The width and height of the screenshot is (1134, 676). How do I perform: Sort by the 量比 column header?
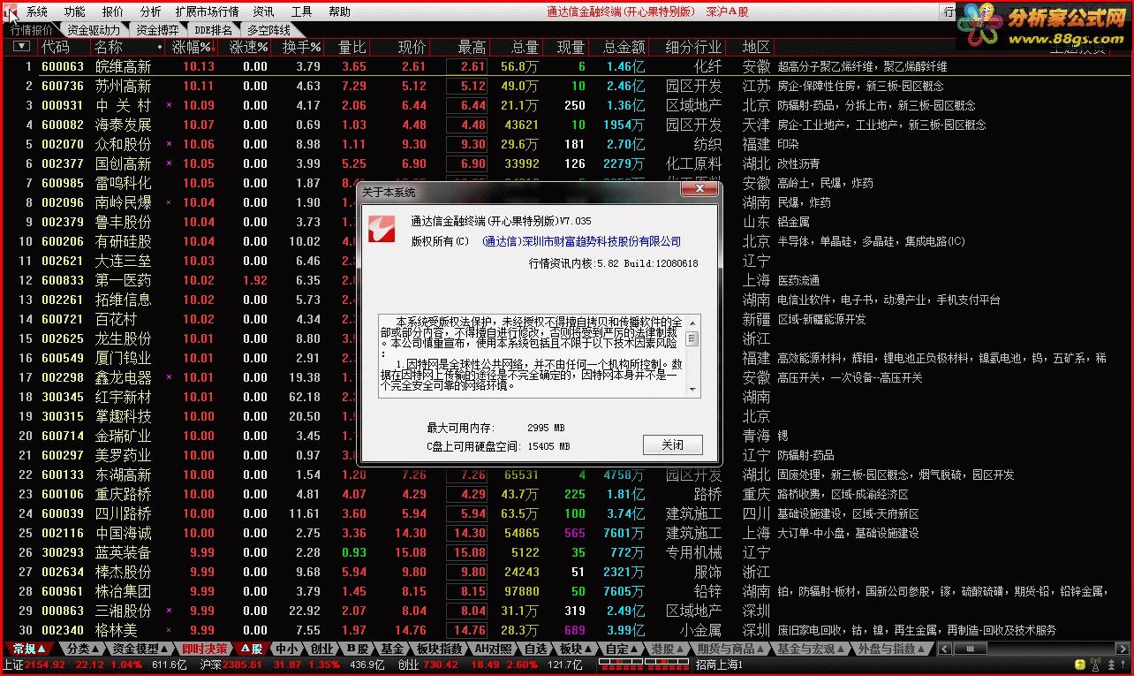(x=352, y=47)
